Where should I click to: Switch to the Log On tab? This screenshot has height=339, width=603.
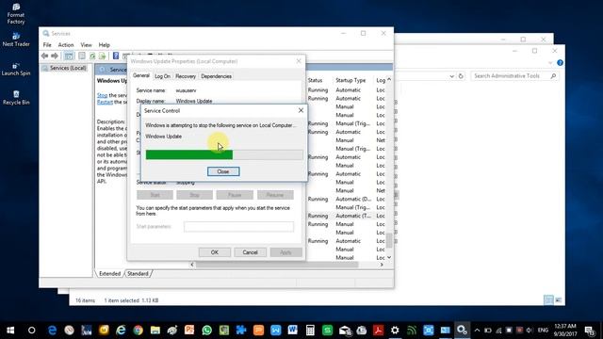coord(162,76)
